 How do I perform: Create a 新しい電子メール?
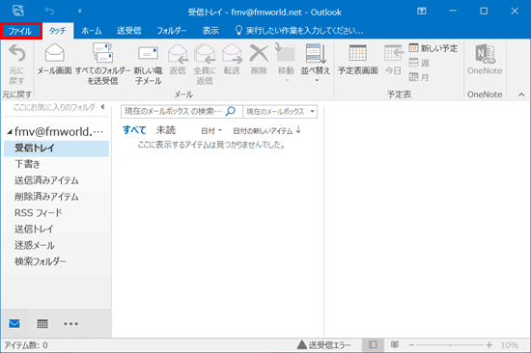click(148, 65)
